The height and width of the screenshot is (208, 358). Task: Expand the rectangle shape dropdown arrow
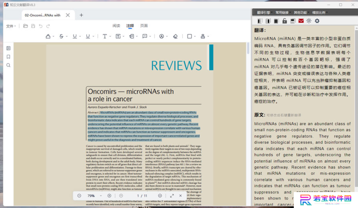(x=195, y=36)
